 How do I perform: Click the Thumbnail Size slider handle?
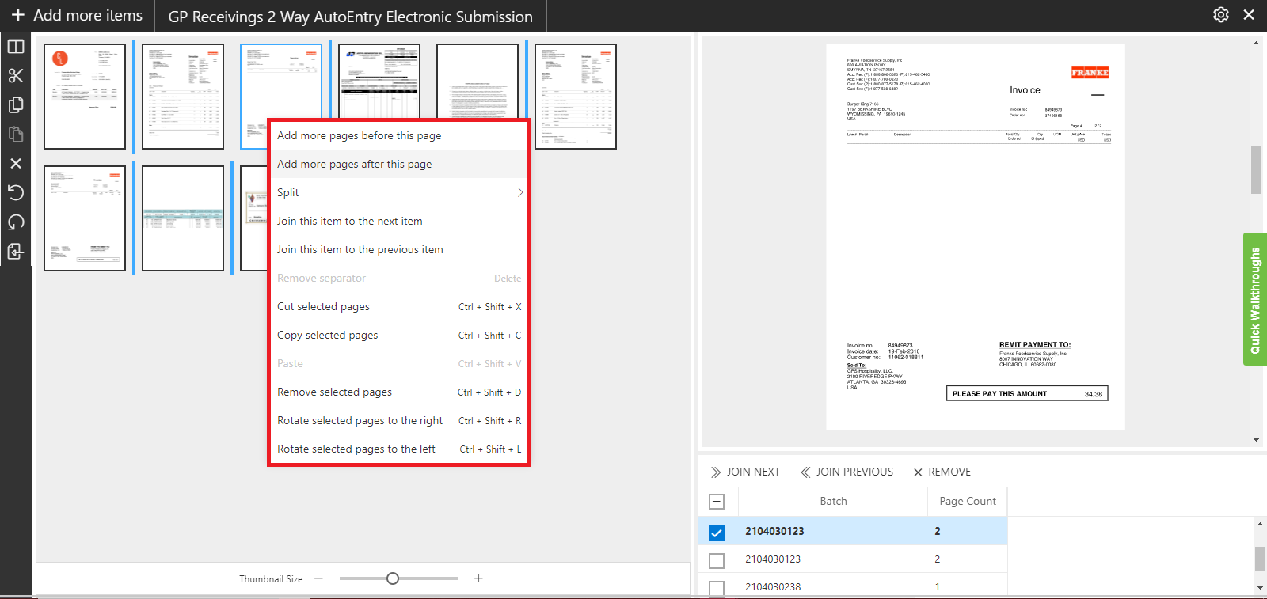point(393,578)
